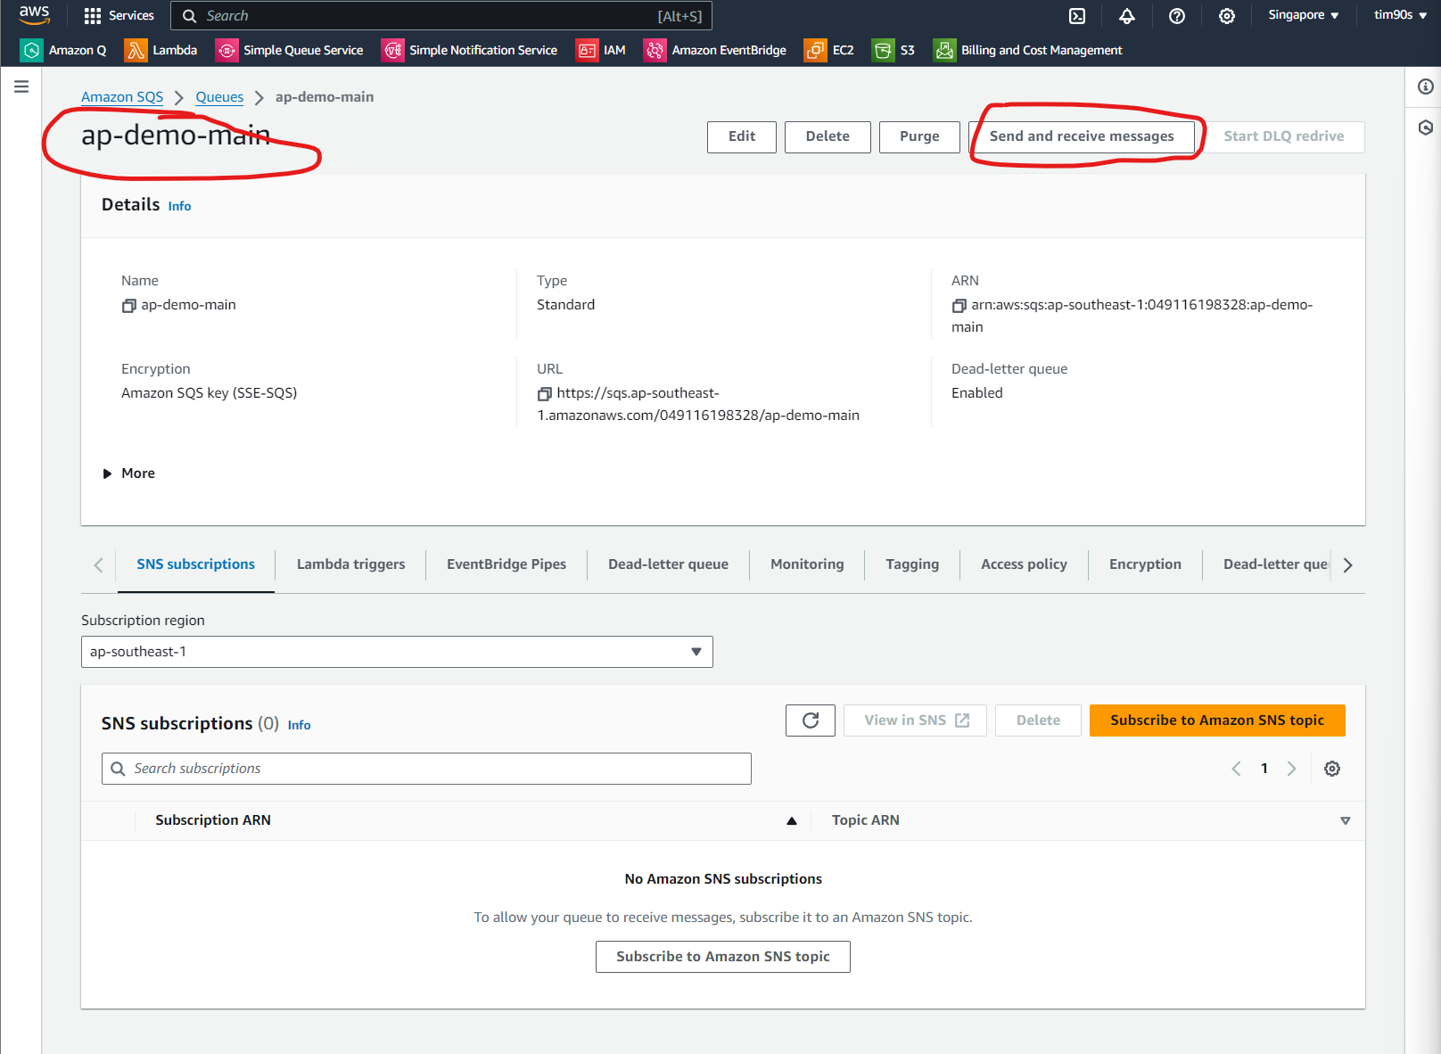Copy the queue name ap-demo-main

tap(129, 306)
